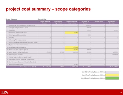Select the Level One Priority gray swatch
This screenshot has height=95, width=123.
click(112, 72)
